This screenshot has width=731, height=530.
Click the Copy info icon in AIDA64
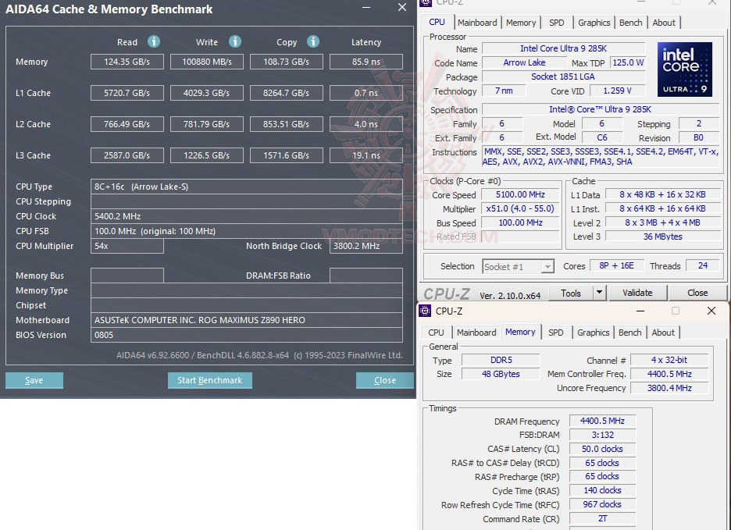313,41
